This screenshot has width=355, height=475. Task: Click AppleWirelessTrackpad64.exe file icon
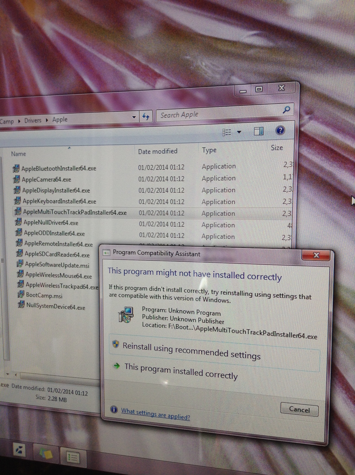20,284
